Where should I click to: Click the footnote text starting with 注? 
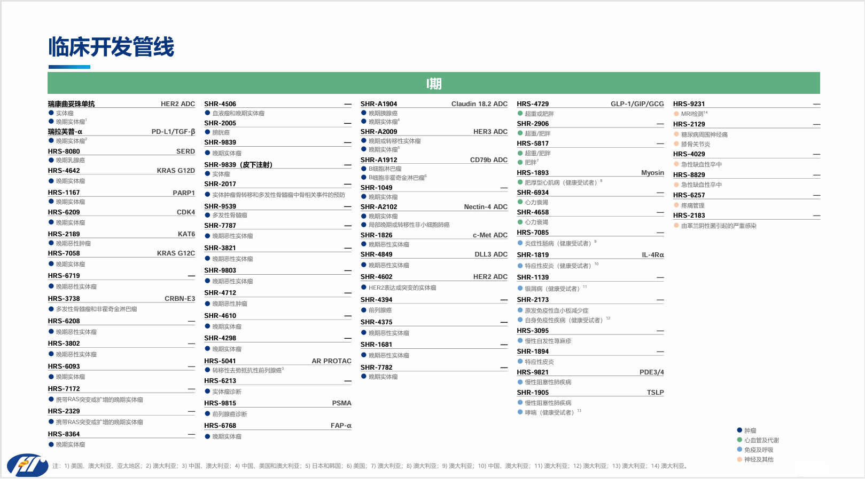click(370, 466)
